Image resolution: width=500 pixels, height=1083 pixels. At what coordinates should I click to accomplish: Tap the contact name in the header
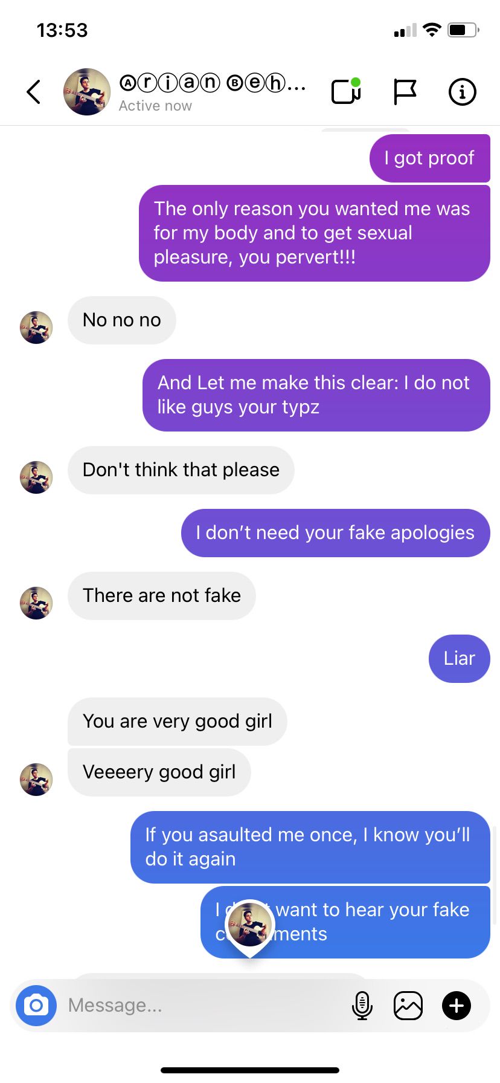coord(213,82)
